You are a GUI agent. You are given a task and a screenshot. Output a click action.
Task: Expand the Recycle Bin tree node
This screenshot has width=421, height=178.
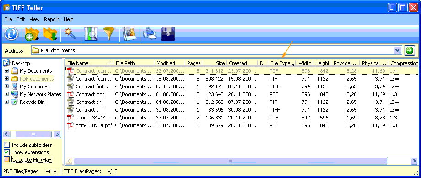click(7, 102)
